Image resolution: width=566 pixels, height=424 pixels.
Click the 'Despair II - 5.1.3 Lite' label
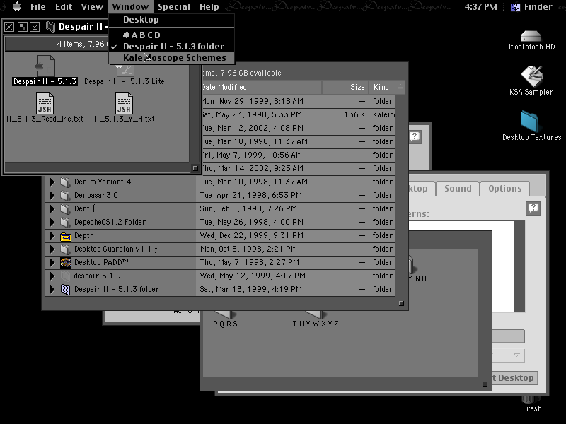[x=125, y=81]
